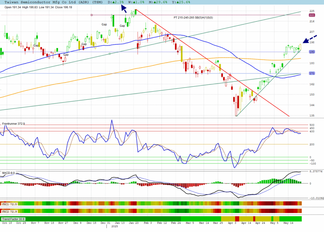
Task: Click the 135 price axis label
Action: 312,116
